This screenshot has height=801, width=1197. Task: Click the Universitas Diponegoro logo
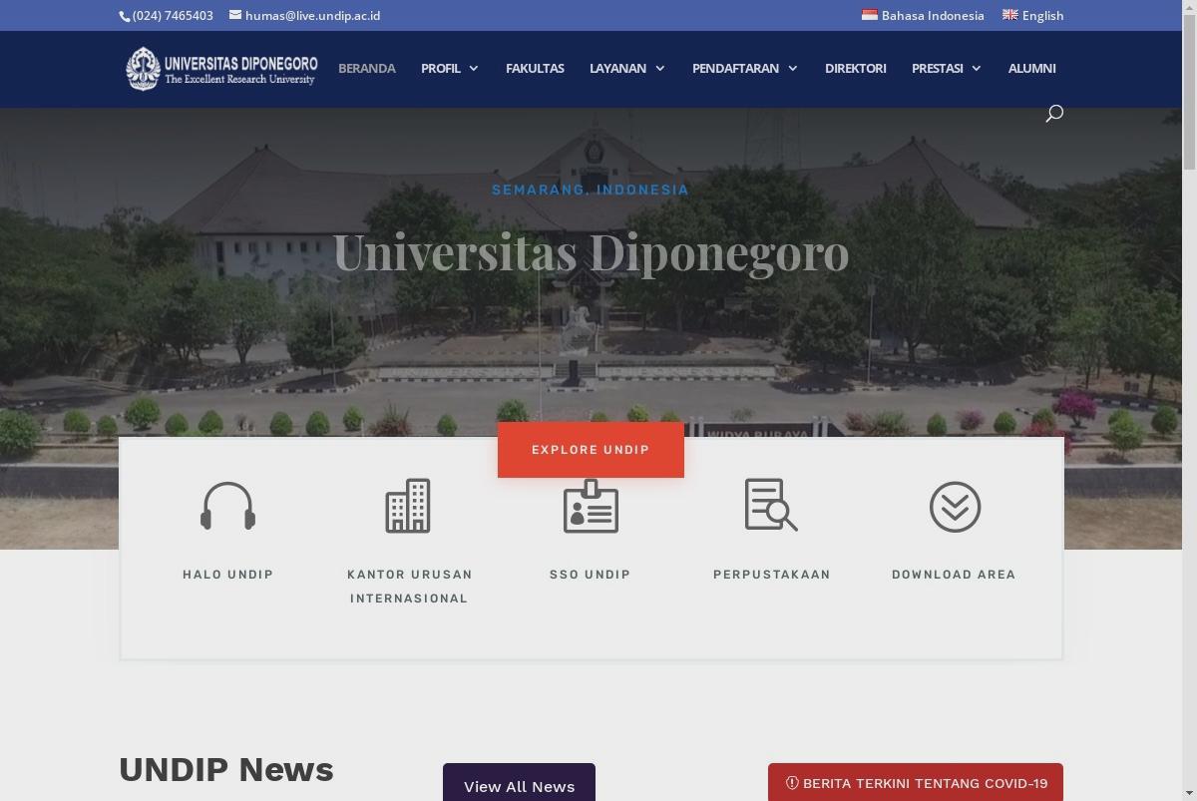[221, 68]
